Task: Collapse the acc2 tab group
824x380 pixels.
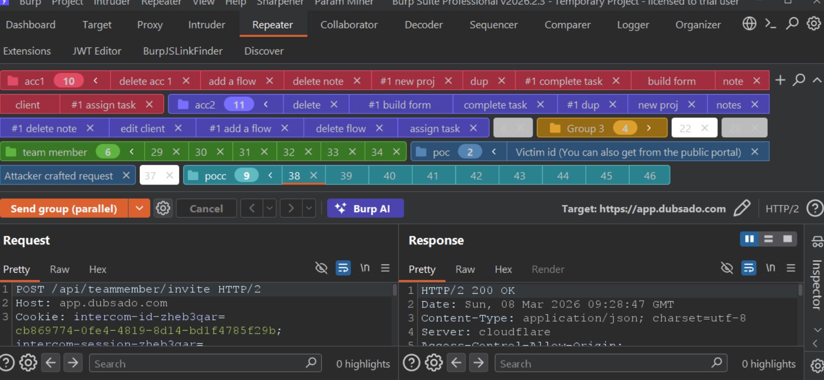Action: click(x=266, y=105)
